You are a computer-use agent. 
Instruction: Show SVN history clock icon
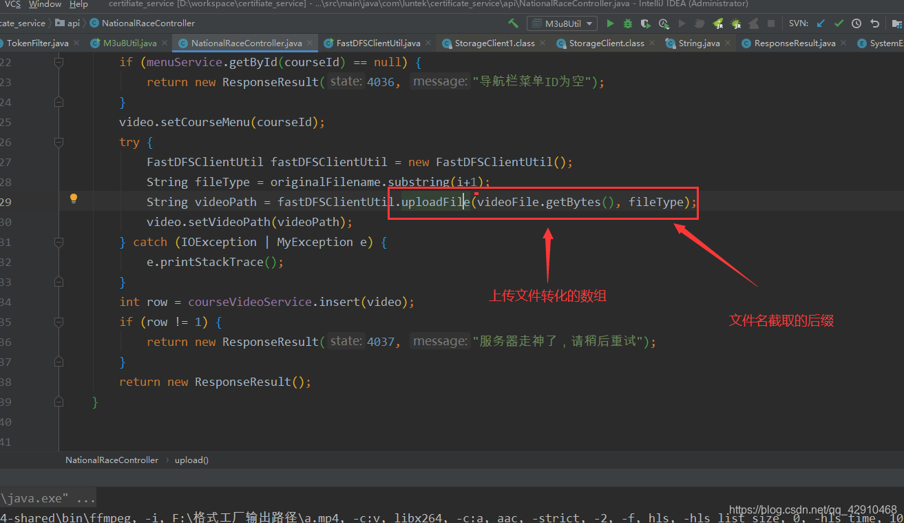(x=856, y=23)
